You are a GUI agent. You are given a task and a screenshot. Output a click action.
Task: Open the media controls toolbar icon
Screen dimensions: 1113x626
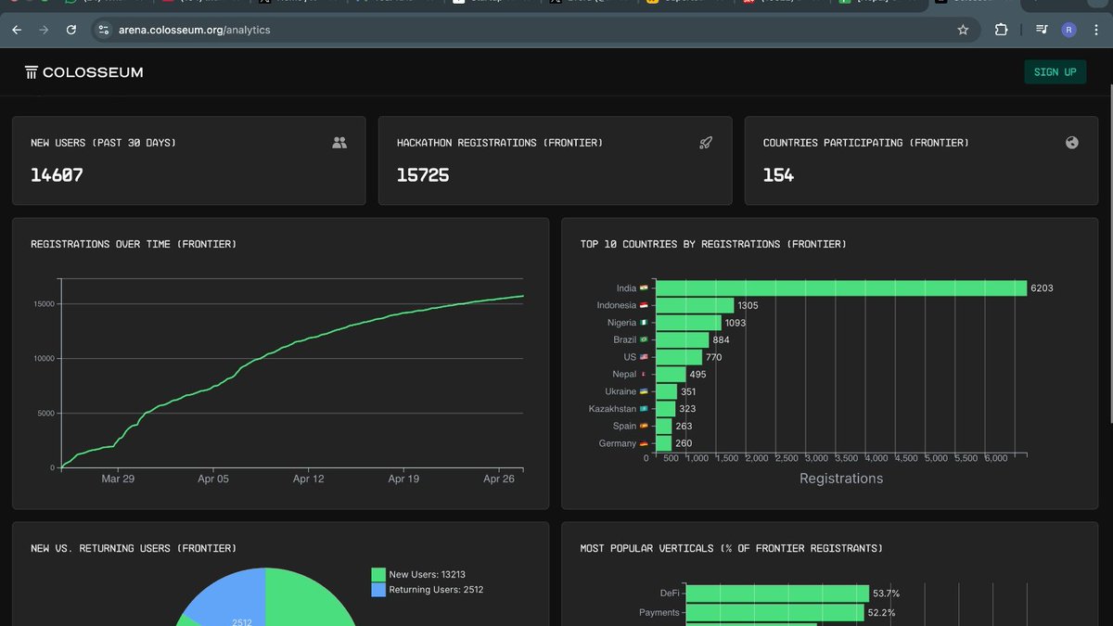click(1042, 30)
